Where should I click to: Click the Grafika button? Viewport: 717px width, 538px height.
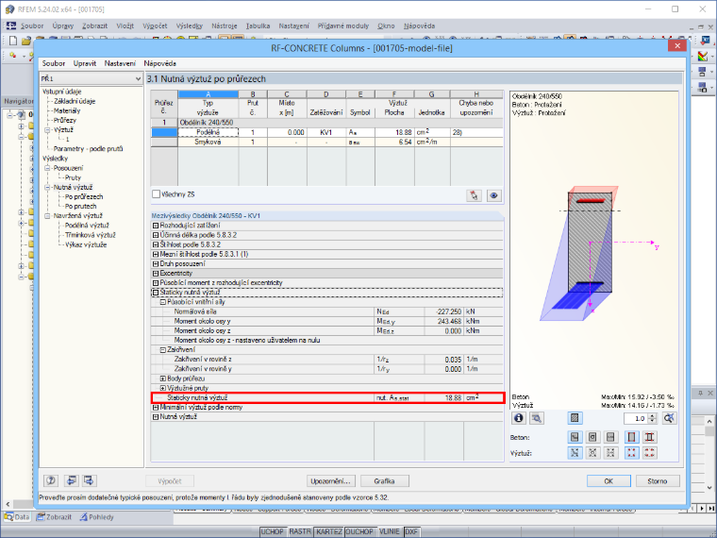click(385, 481)
